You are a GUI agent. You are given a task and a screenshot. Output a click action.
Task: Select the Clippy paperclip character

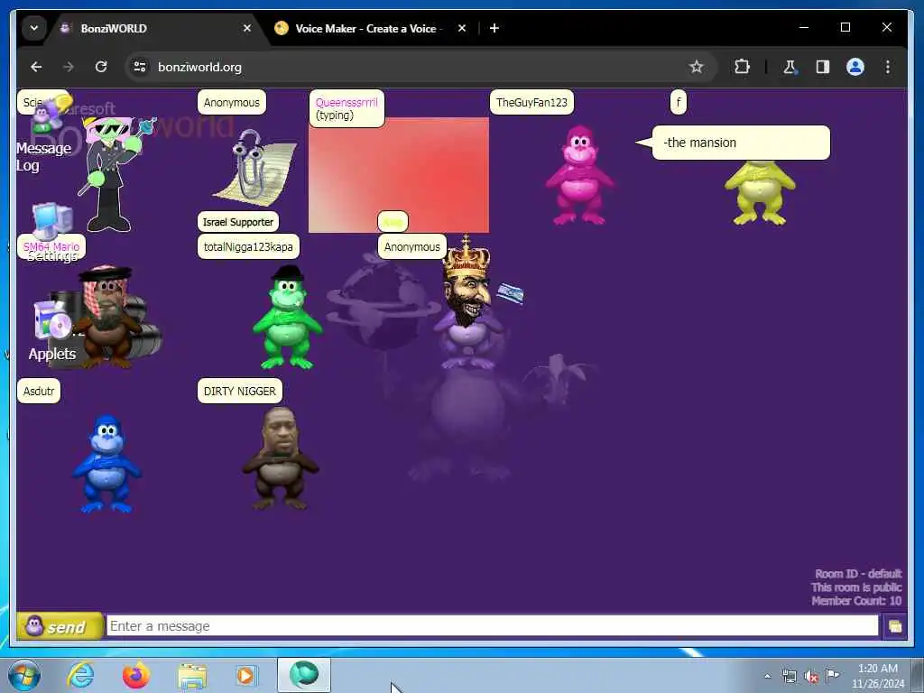[x=255, y=169]
